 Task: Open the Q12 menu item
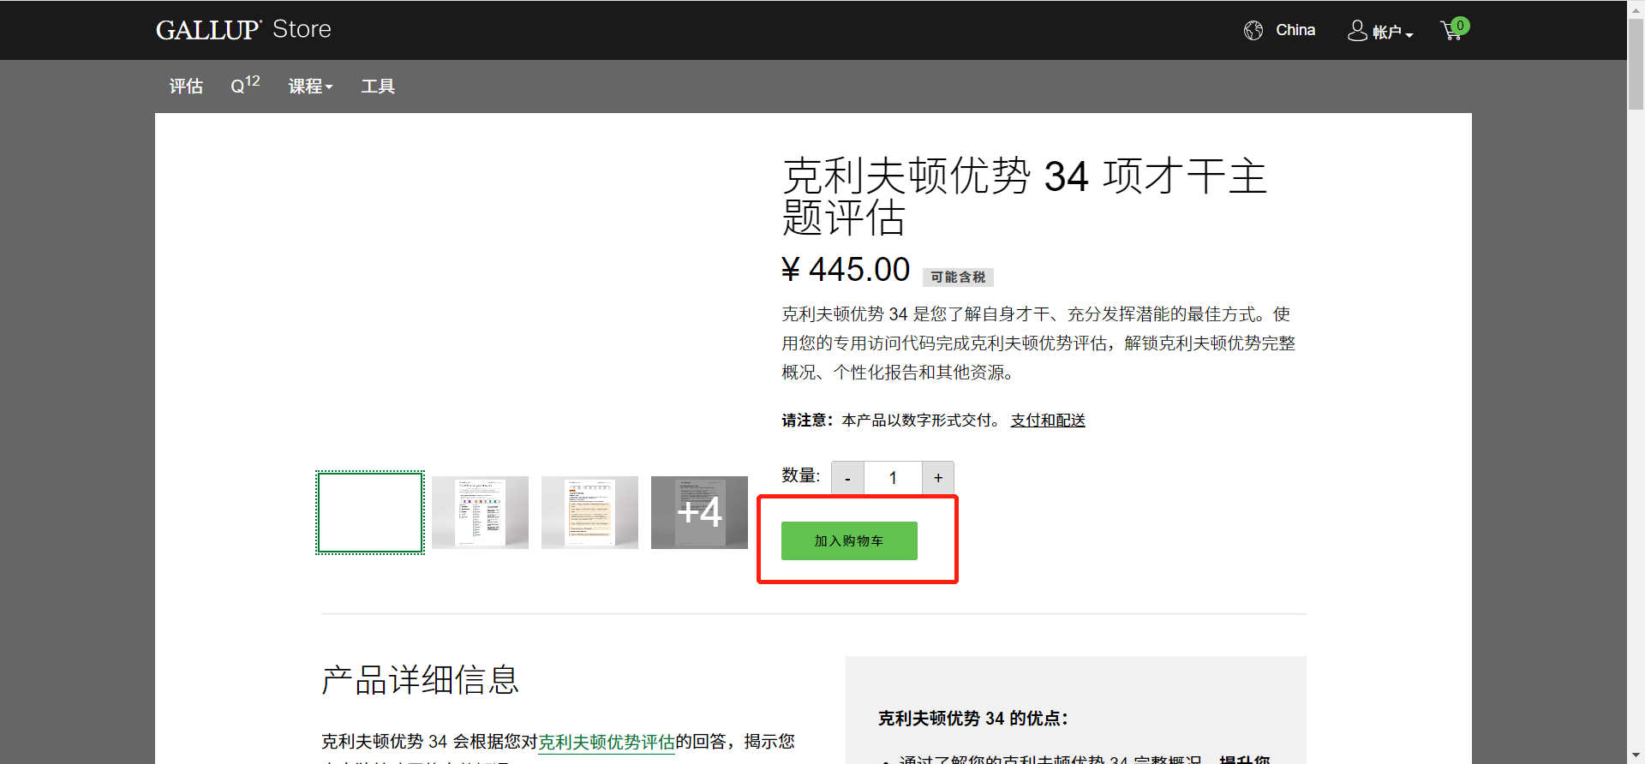245,85
